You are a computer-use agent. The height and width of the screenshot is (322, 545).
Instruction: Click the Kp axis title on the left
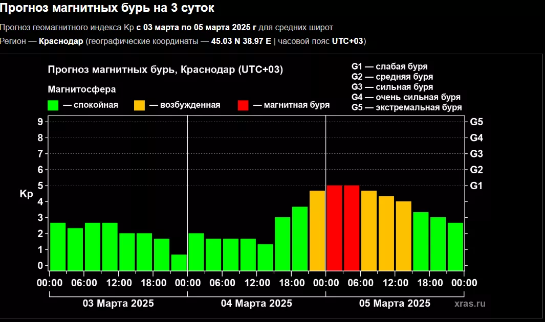click(26, 194)
